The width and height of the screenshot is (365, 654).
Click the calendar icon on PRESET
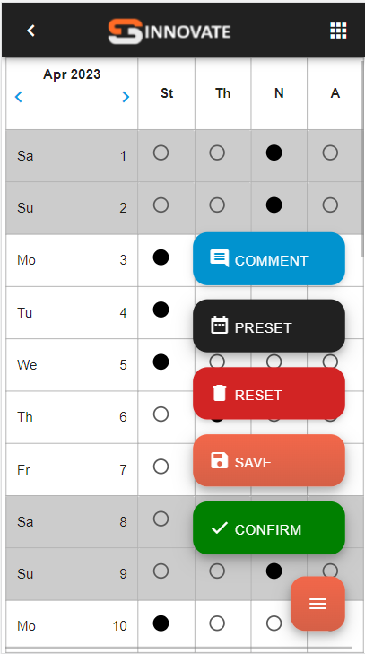(x=219, y=325)
